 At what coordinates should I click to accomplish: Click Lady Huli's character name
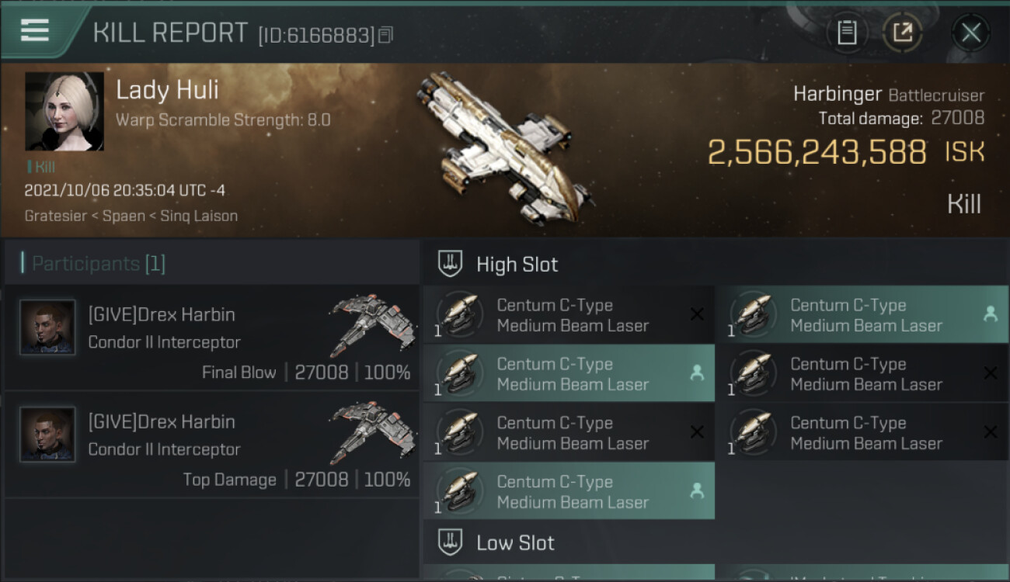[167, 90]
